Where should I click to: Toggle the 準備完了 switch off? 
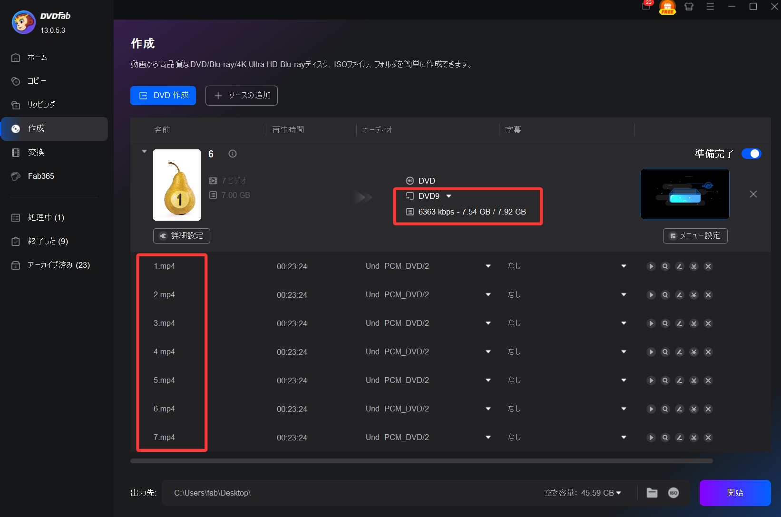coord(751,154)
